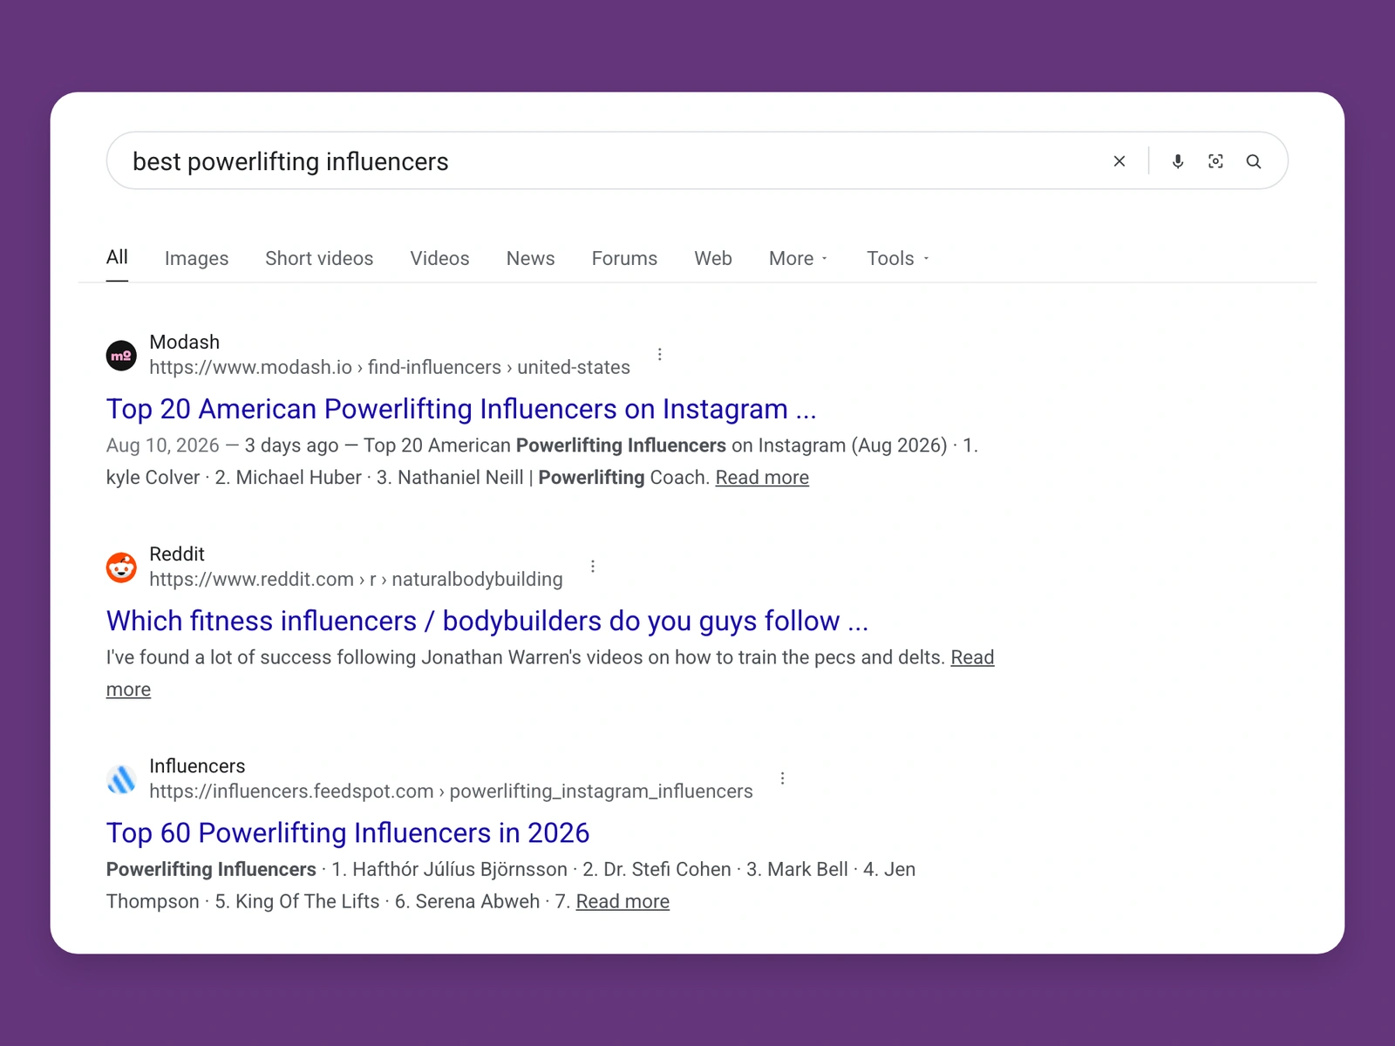Switch to the Videos tab
The width and height of the screenshot is (1395, 1046).
[439, 259]
